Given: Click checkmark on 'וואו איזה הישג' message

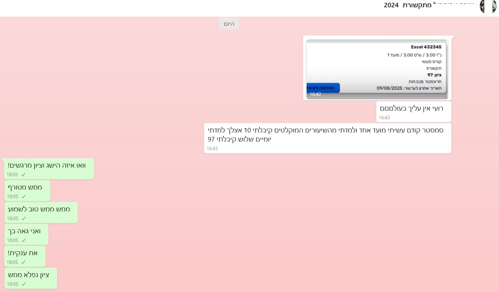Looking at the screenshot, I should 23,175.
